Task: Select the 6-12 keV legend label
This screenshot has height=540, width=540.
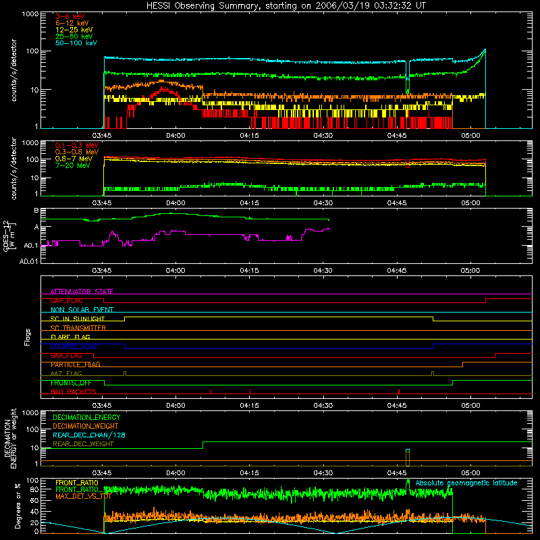Action: coord(72,23)
